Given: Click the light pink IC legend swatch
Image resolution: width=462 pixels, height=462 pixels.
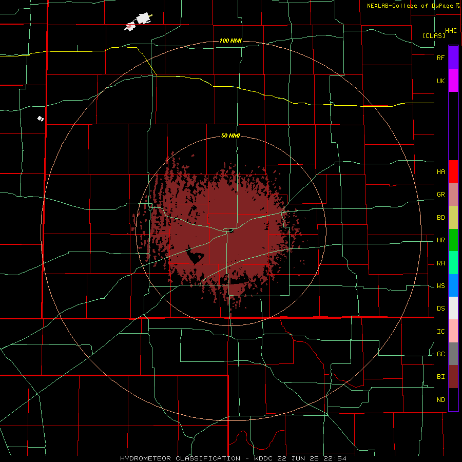Looking at the screenshot, I should tap(453, 331).
